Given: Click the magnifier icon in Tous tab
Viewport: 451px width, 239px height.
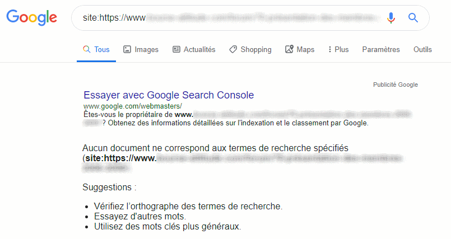Looking at the screenshot, I should pos(86,49).
